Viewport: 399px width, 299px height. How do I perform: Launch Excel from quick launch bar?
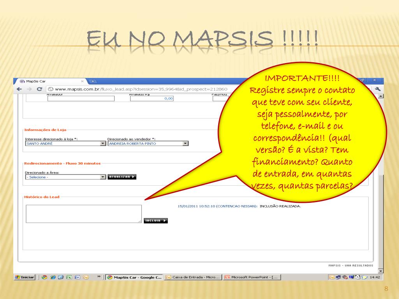(x=69, y=277)
